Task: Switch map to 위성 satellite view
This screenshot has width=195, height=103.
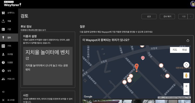Action: pyautogui.click(x=184, y=50)
